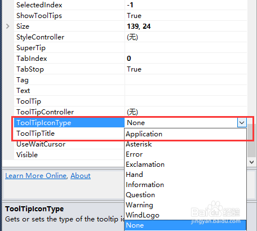
Task: Open the ToolTipIconType dropdown arrow
Action: pos(242,123)
